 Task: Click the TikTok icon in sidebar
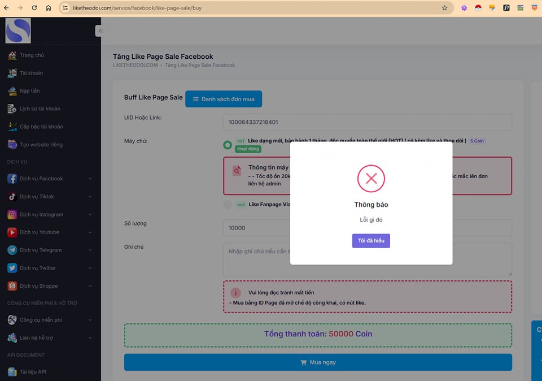(12, 197)
